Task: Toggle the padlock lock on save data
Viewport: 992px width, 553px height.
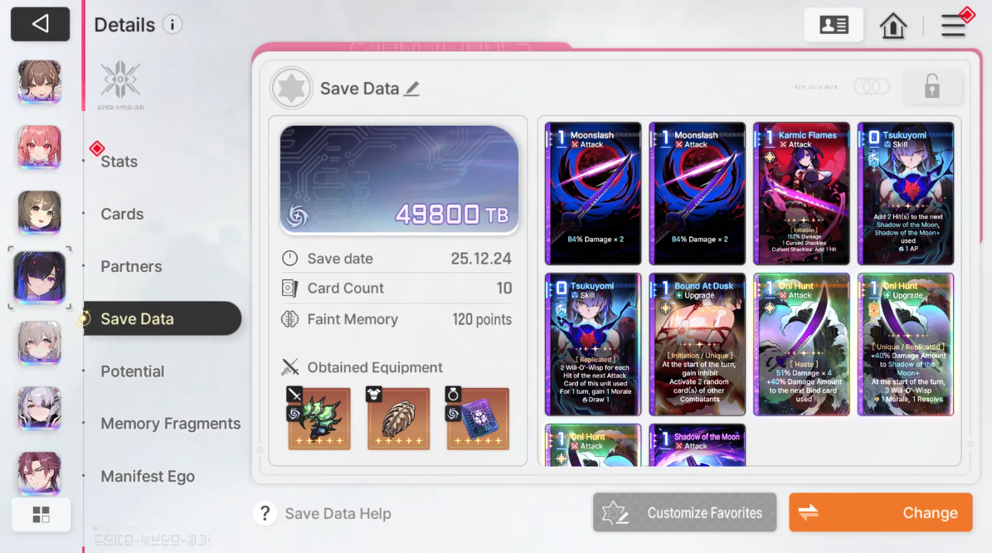Action: 932,86
